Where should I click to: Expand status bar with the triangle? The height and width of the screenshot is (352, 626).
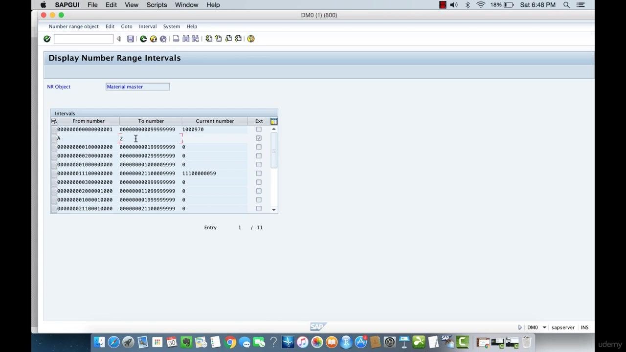pos(520,328)
